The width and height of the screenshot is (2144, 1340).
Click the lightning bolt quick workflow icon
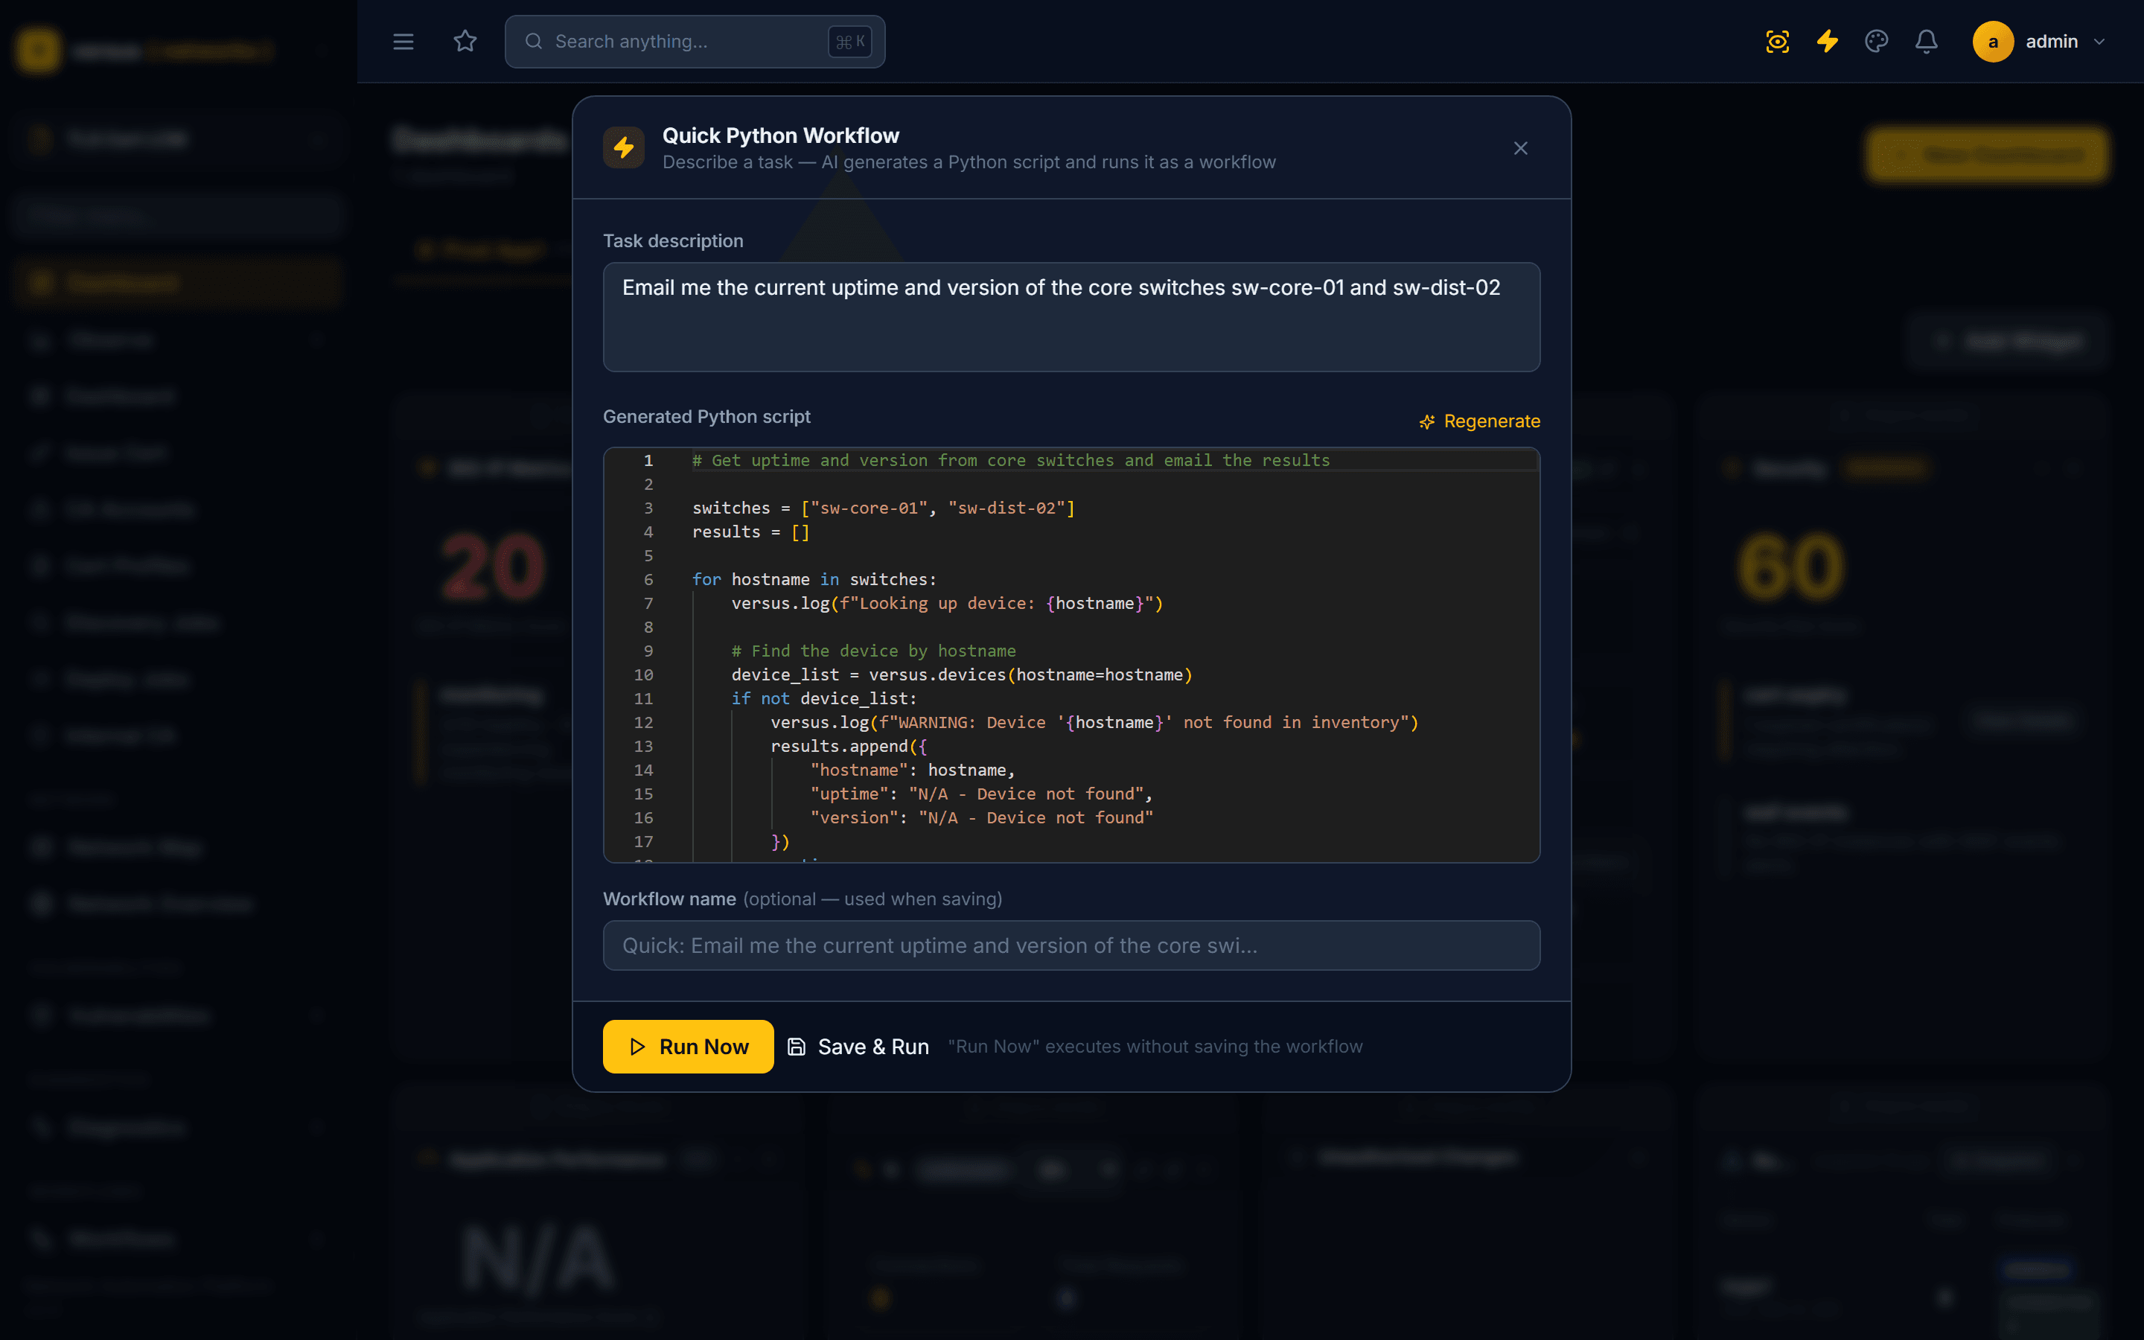coord(1827,42)
